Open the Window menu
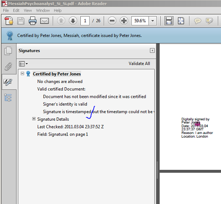This screenshot has width=221, height=204. tap(43, 10)
